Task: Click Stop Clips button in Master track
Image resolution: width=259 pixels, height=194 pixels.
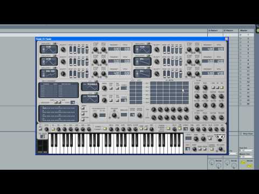Action: click(x=247, y=134)
